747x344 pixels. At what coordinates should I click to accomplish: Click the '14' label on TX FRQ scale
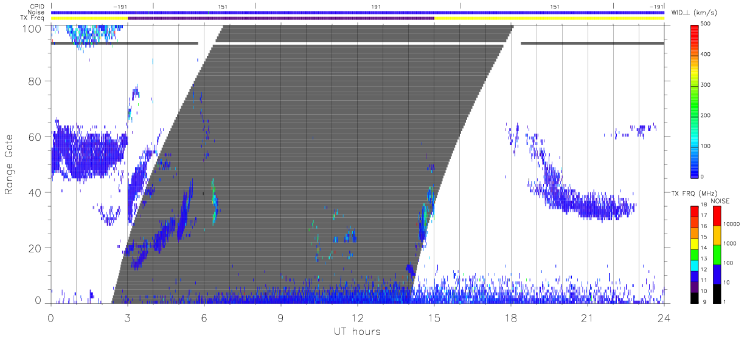pos(704,248)
